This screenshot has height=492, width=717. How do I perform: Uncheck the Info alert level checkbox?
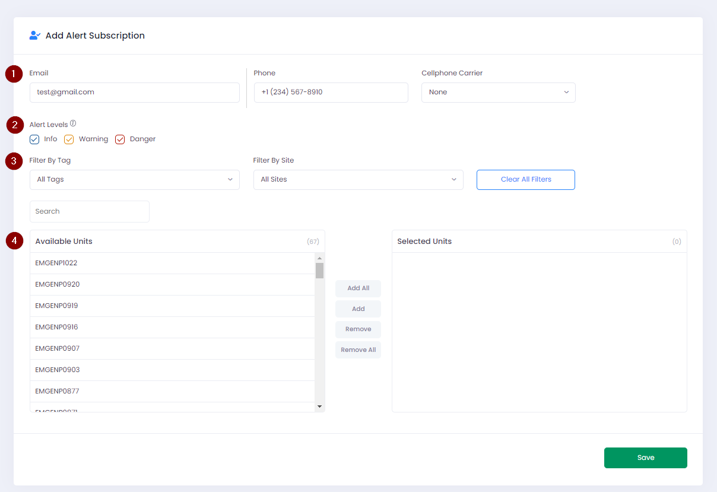coord(34,139)
